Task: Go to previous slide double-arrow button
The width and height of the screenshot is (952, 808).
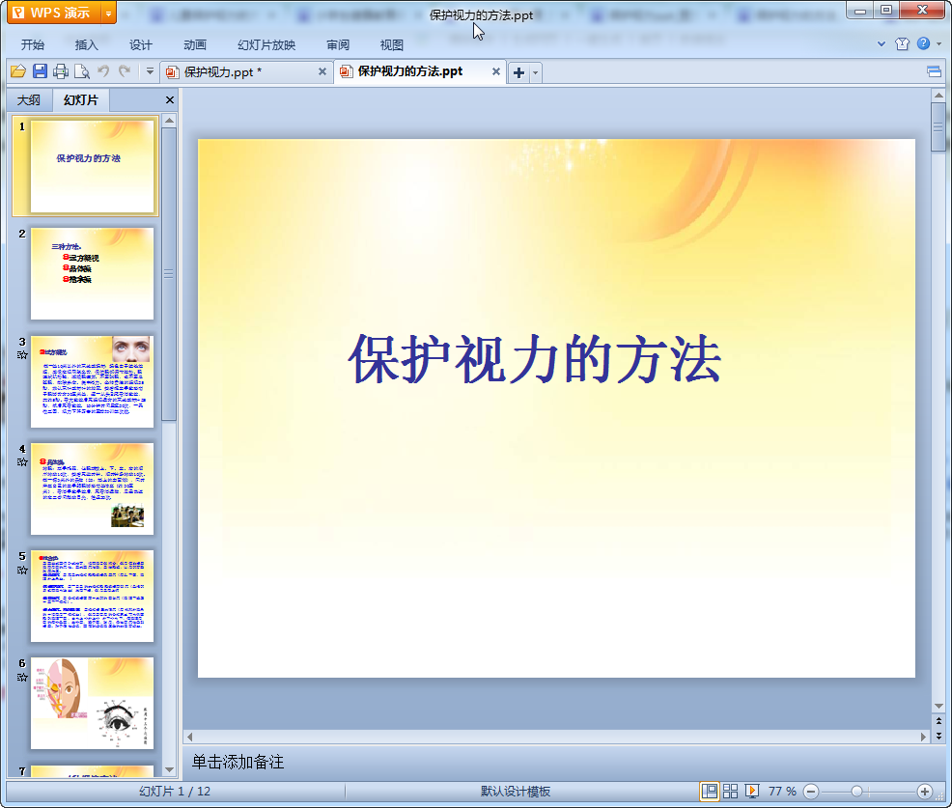Action: click(x=938, y=721)
